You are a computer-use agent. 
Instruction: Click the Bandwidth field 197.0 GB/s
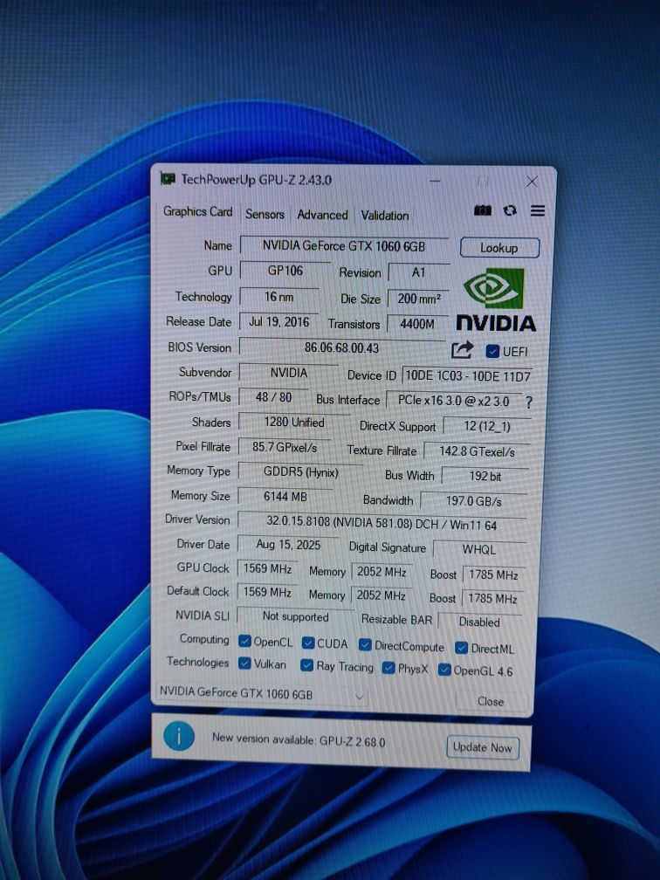pos(474,500)
